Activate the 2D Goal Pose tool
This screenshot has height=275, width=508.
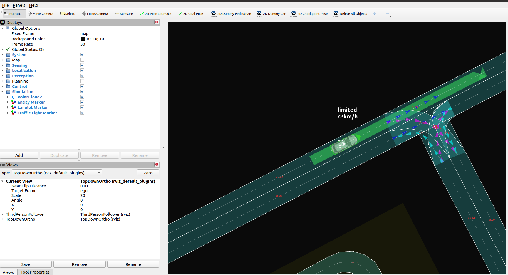coord(191,13)
